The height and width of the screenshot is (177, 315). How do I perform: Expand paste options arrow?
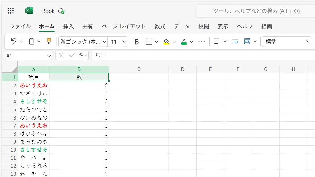39,41
